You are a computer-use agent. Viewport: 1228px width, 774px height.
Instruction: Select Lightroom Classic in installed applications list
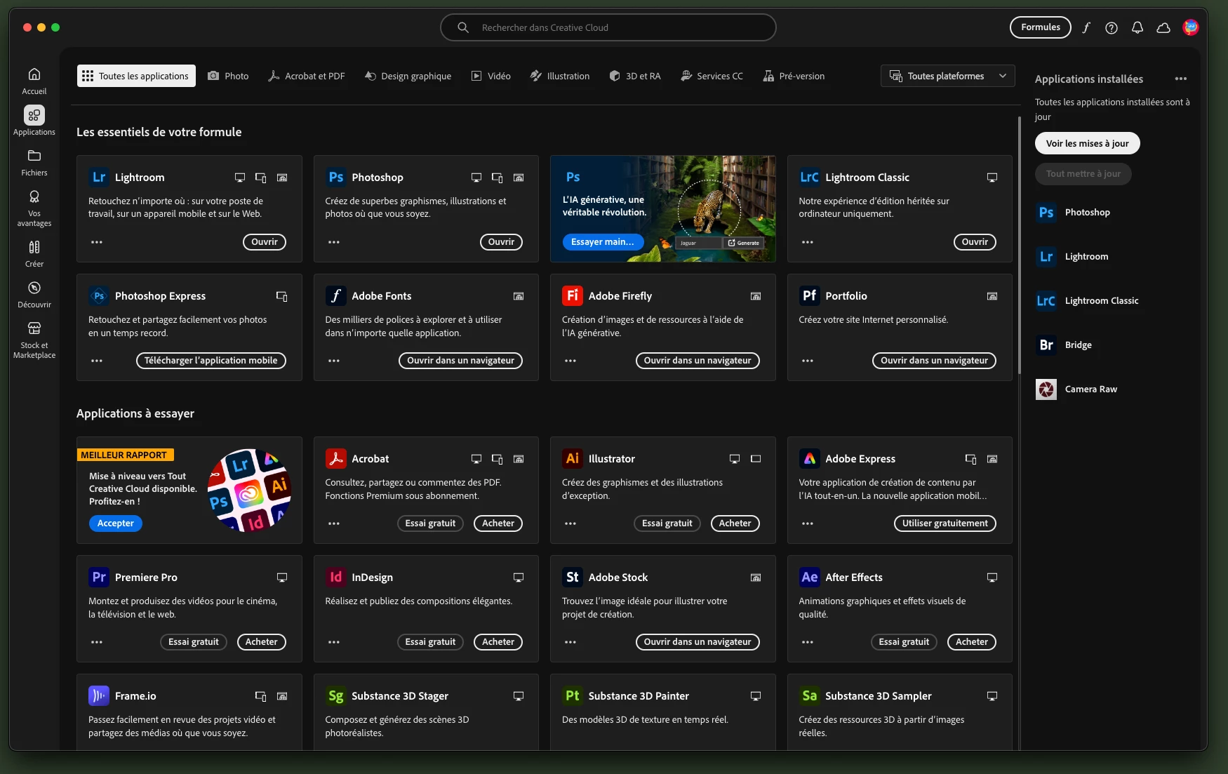[1102, 301]
